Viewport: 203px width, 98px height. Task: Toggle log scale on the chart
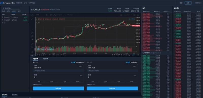[129, 55]
